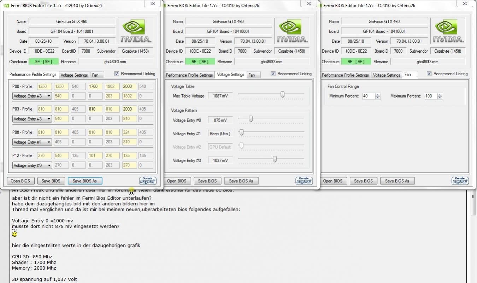Click the forum line 'GPU 3D: 850 Mhz'

pos(32,257)
